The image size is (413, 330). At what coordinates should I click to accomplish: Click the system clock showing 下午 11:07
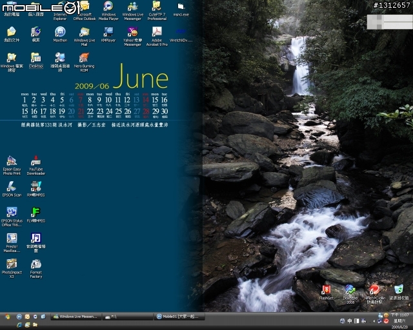click(400, 315)
